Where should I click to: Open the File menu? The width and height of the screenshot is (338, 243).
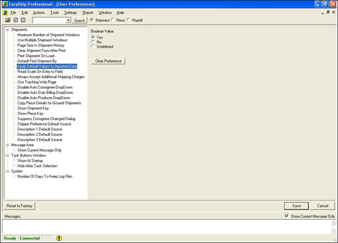click(13, 13)
